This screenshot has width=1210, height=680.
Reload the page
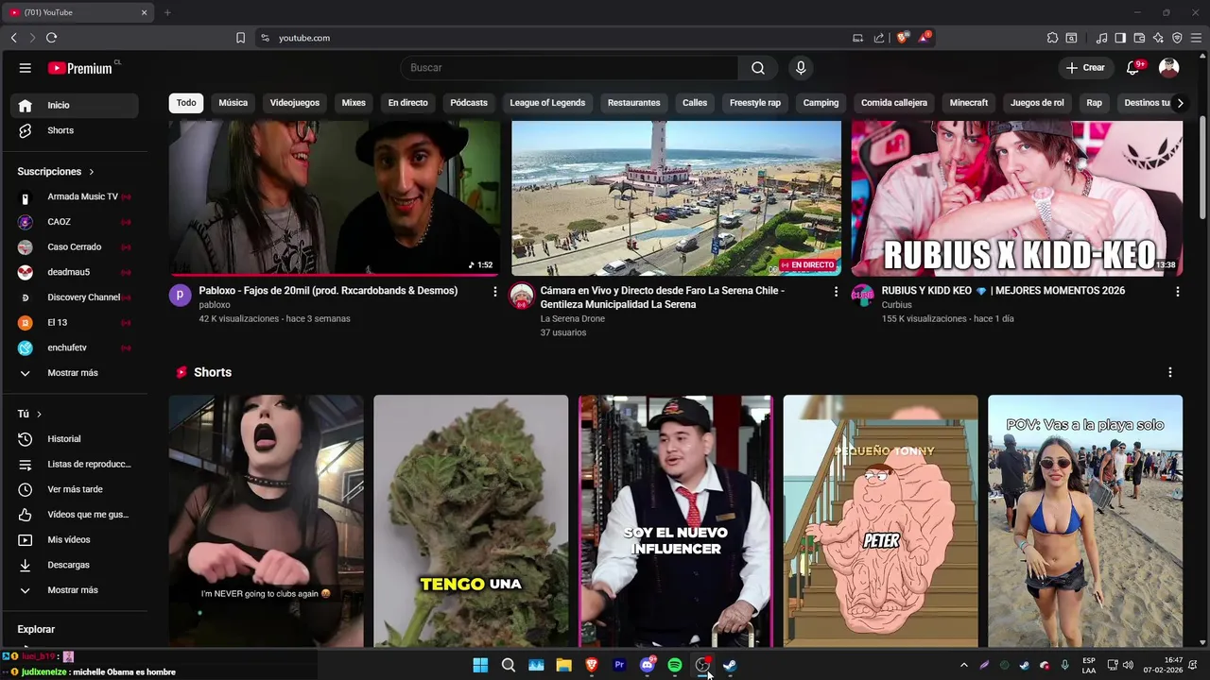point(51,38)
